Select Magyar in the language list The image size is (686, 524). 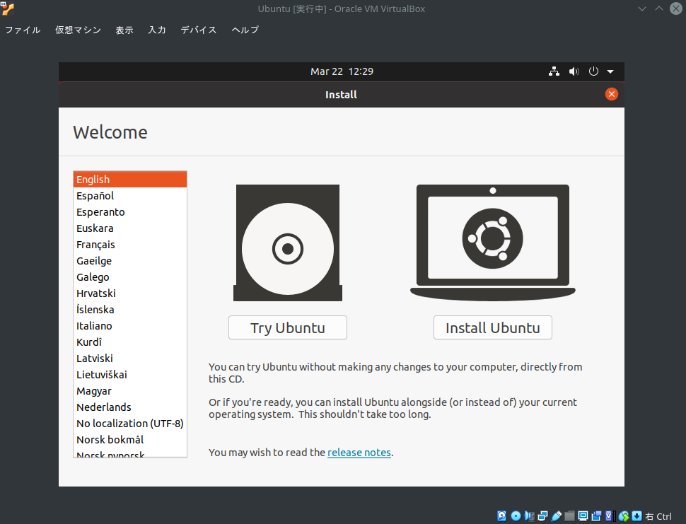tap(130, 390)
